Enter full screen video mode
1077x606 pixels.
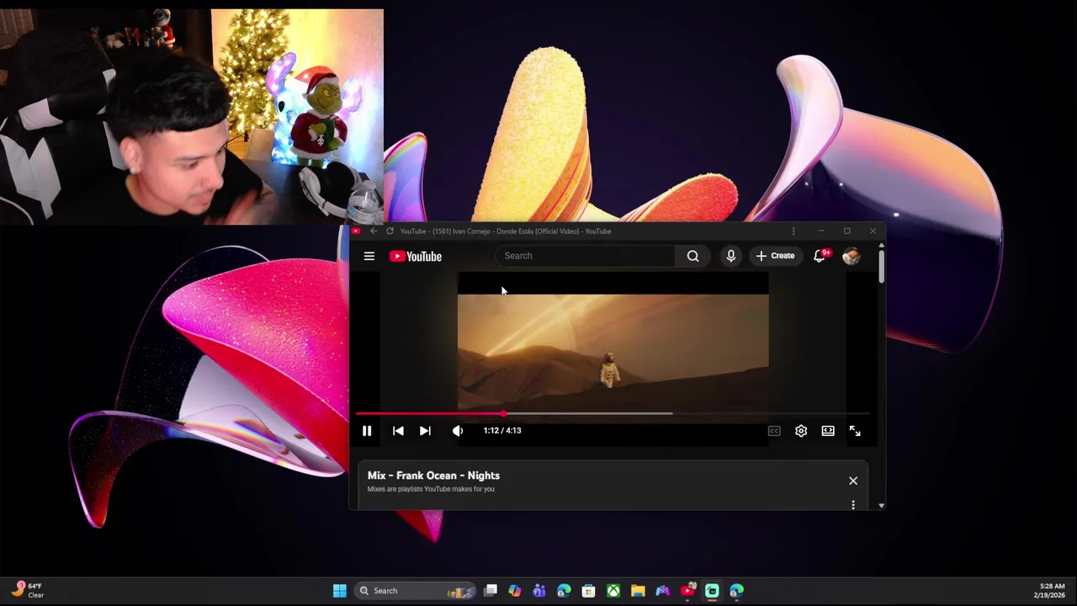pos(855,431)
